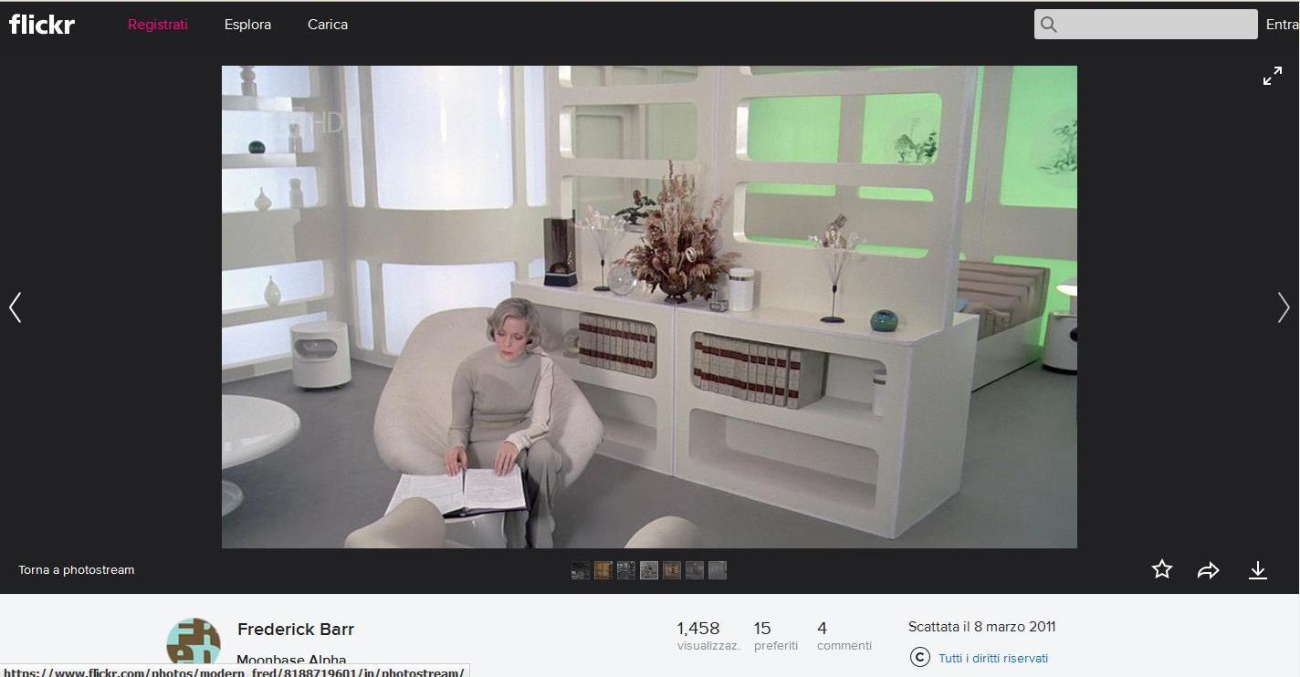
Task: Go to next photo with right arrow
Action: tap(1283, 307)
